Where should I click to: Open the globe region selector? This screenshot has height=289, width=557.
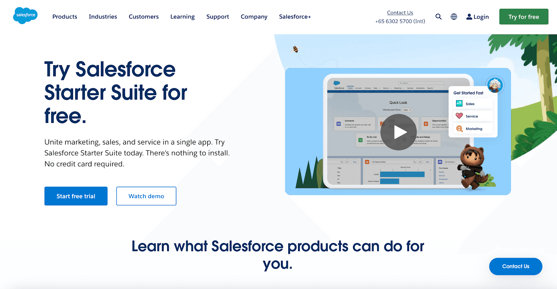(454, 16)
